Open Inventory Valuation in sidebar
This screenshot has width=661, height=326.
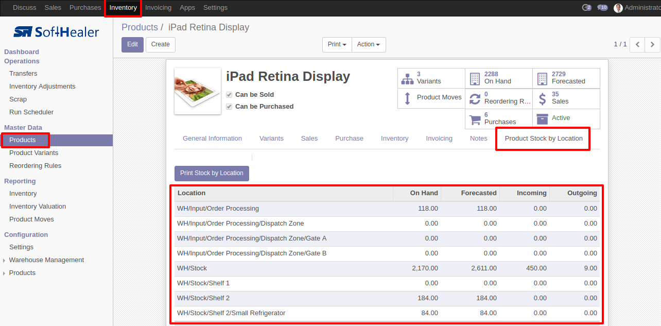click(38, 207)
